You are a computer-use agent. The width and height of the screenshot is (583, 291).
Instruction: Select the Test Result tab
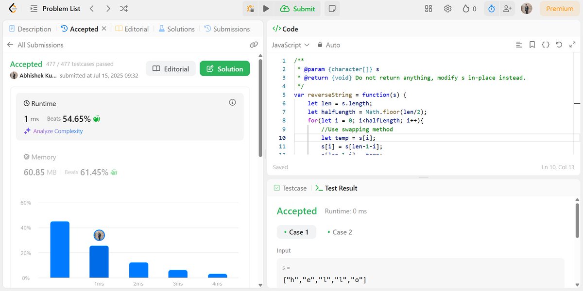336,188
